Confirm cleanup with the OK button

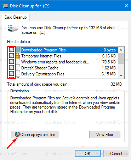tap(87, 153)
